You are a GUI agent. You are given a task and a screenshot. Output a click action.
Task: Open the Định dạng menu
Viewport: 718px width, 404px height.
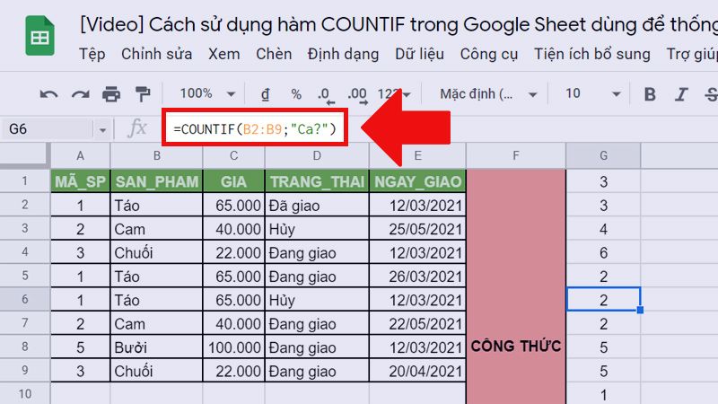pos(343,54)
